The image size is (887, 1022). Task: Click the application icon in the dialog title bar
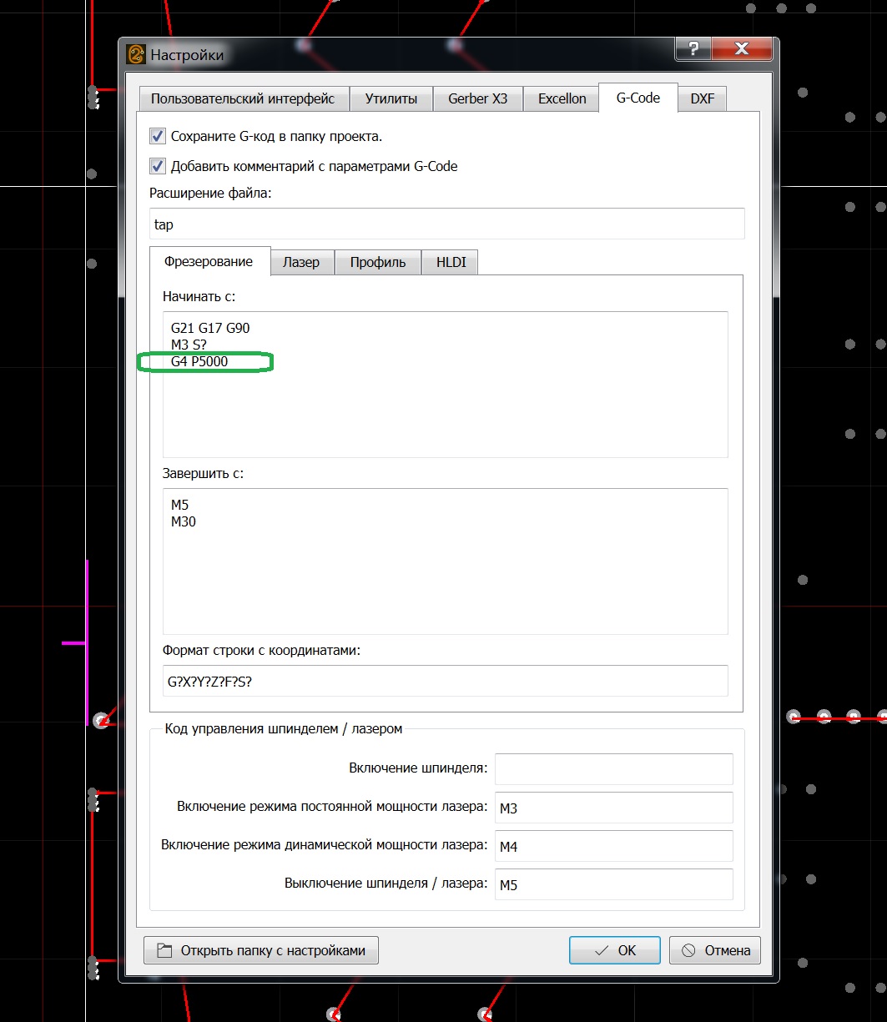point(136,55)
